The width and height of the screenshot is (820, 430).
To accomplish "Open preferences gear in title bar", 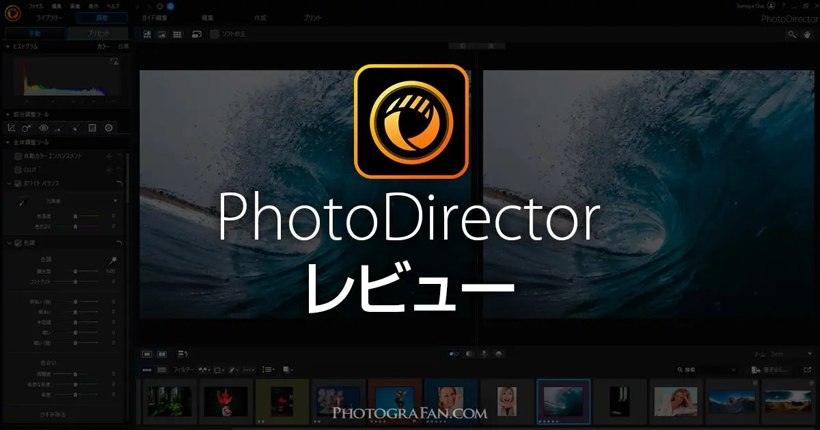I will [x=159, y=5].
